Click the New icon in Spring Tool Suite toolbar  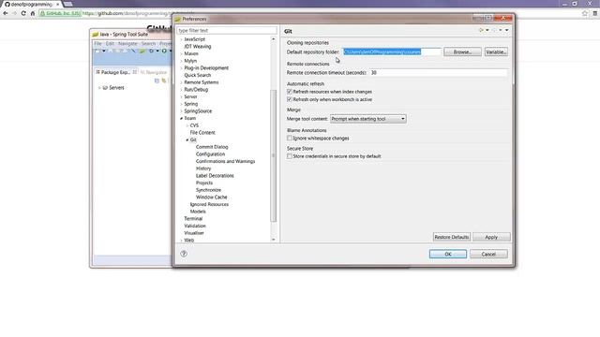97,51
